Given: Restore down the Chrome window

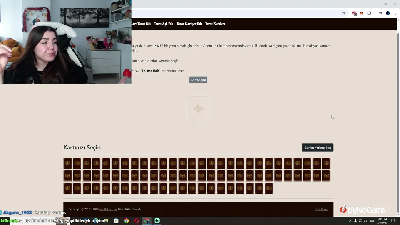Looking at the screenshot, I should (385, 4).
